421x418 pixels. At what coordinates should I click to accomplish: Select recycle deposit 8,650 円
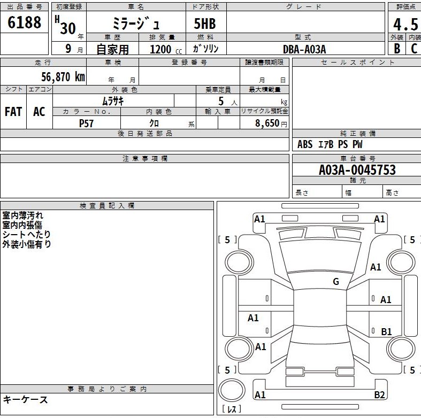pyautogui.click(x=271, y=123)
